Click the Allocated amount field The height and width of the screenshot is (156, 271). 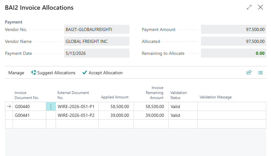tap(234, 41)
